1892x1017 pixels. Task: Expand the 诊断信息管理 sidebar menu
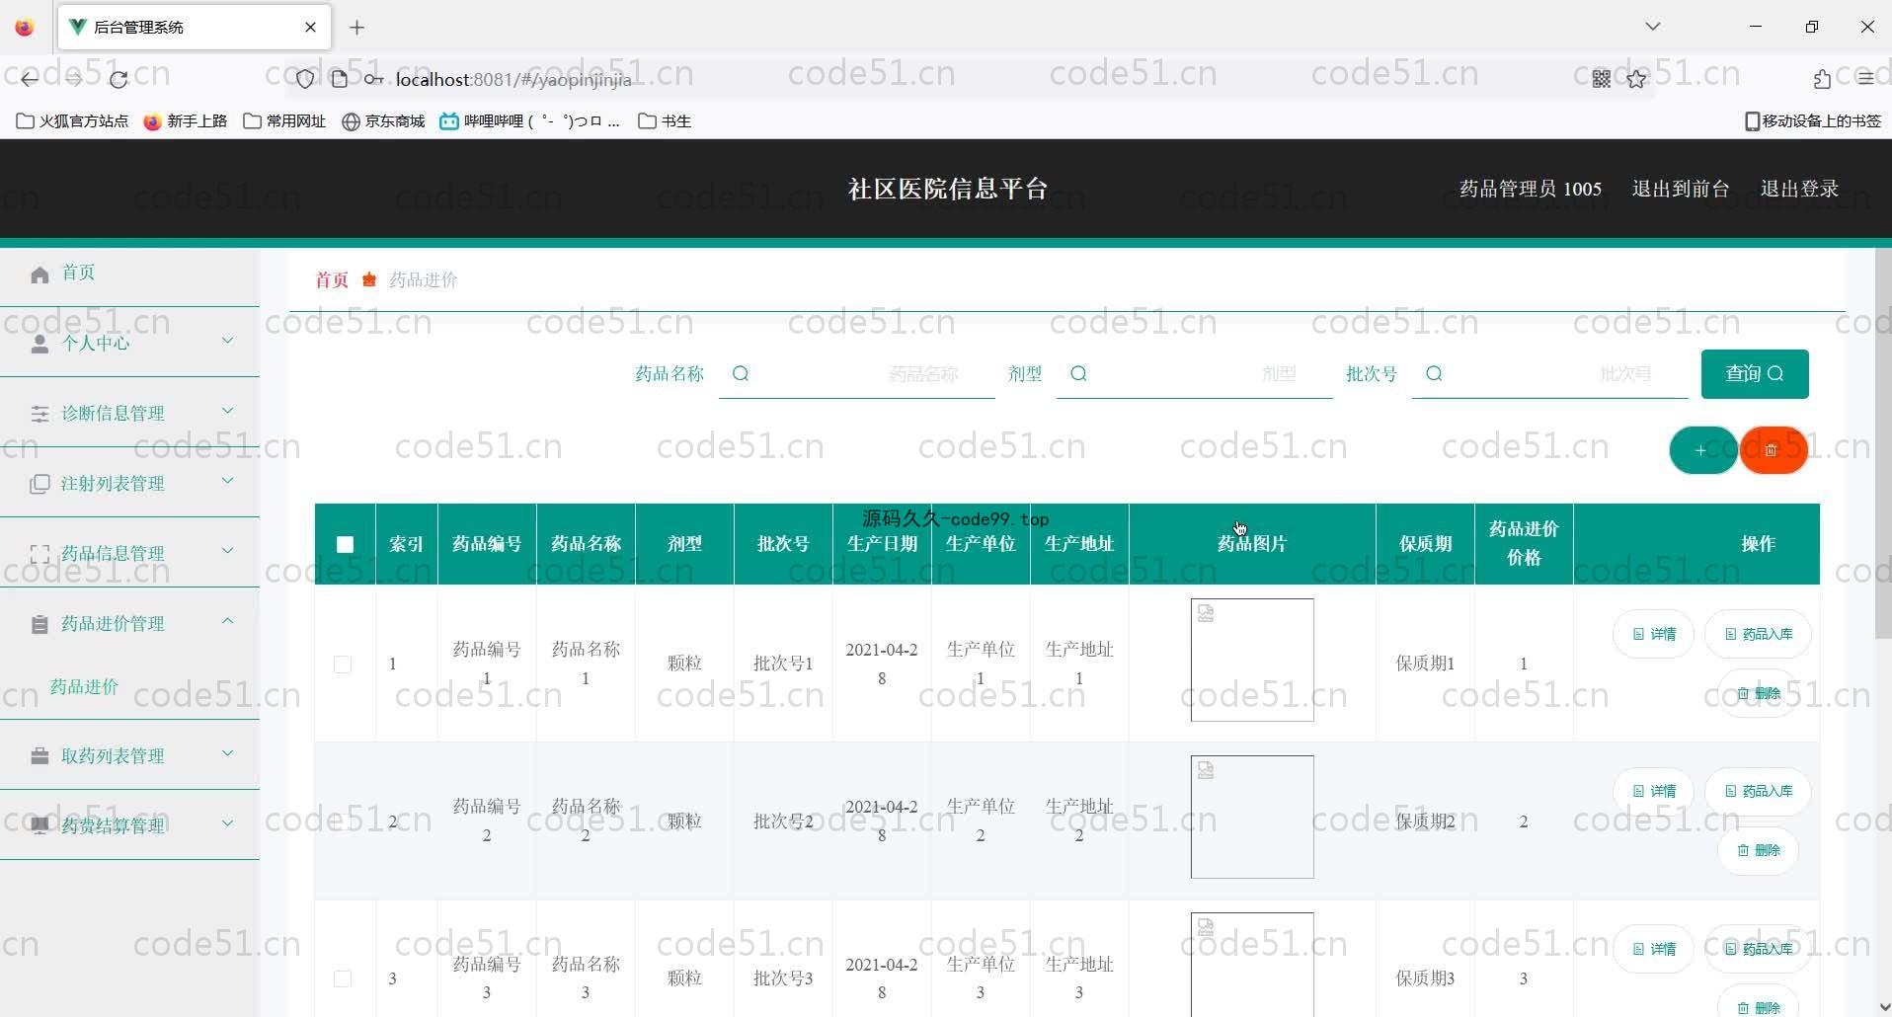pyautogui.click(x=129, y=413)
